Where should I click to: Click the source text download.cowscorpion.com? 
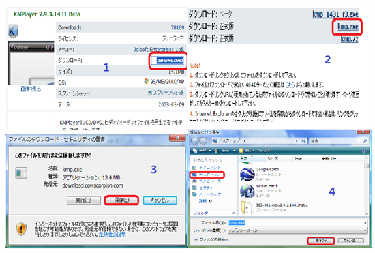pos(93,185)
